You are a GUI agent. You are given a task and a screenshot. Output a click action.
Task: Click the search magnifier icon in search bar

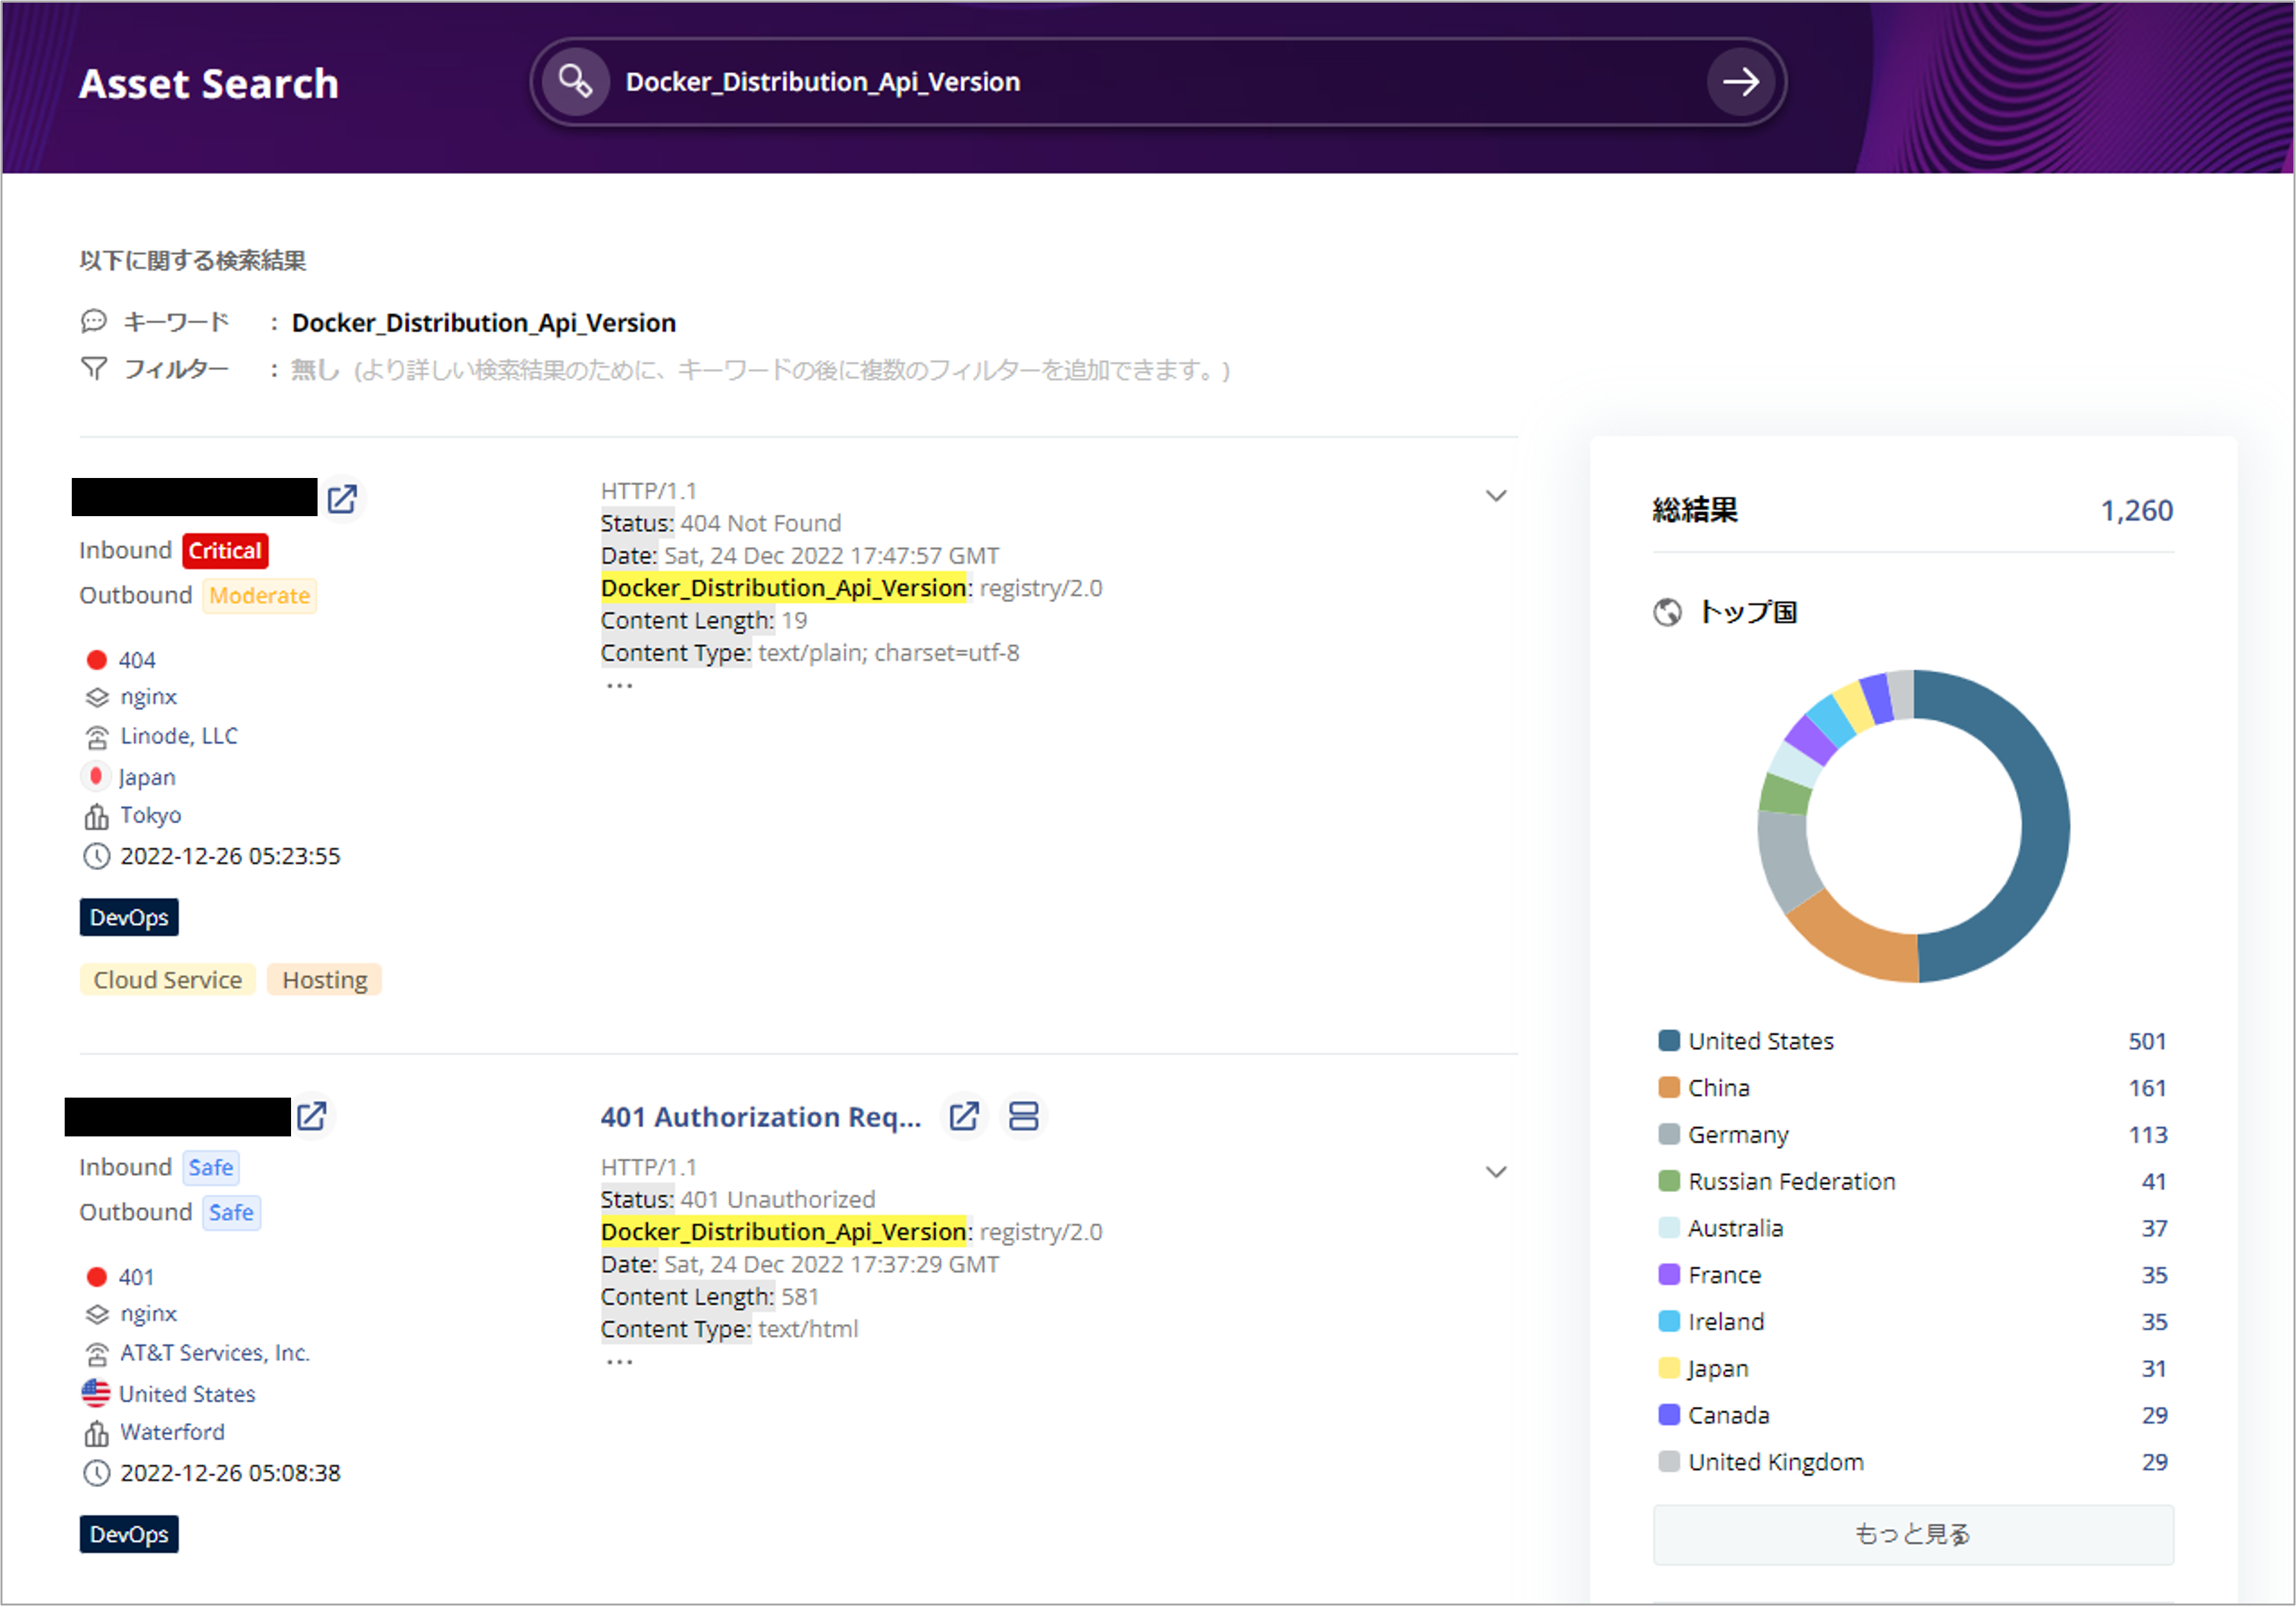[575, 82]
